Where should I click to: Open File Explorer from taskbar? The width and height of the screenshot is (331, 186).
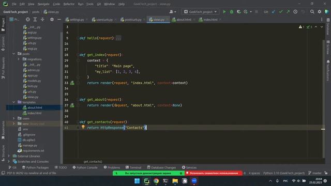[x=175, y=181]
